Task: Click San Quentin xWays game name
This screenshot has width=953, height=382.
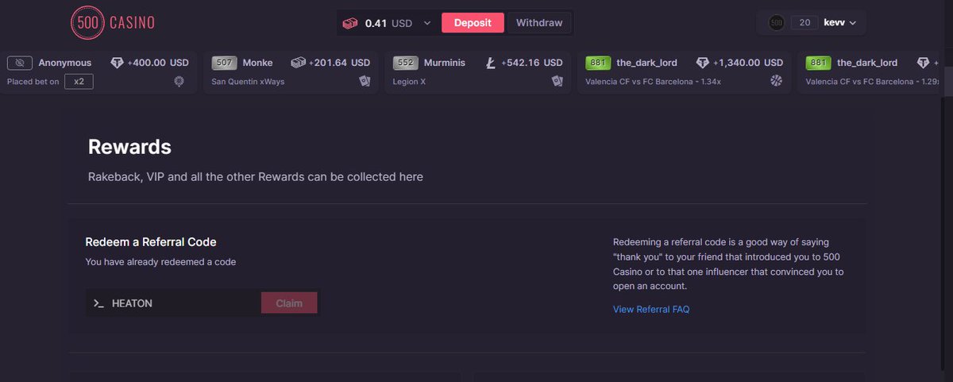Action: (x=248, y=82)
